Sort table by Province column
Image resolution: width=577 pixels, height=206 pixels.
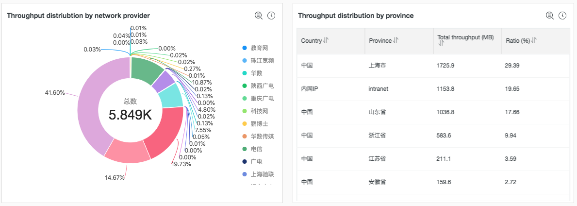(396, 40)
